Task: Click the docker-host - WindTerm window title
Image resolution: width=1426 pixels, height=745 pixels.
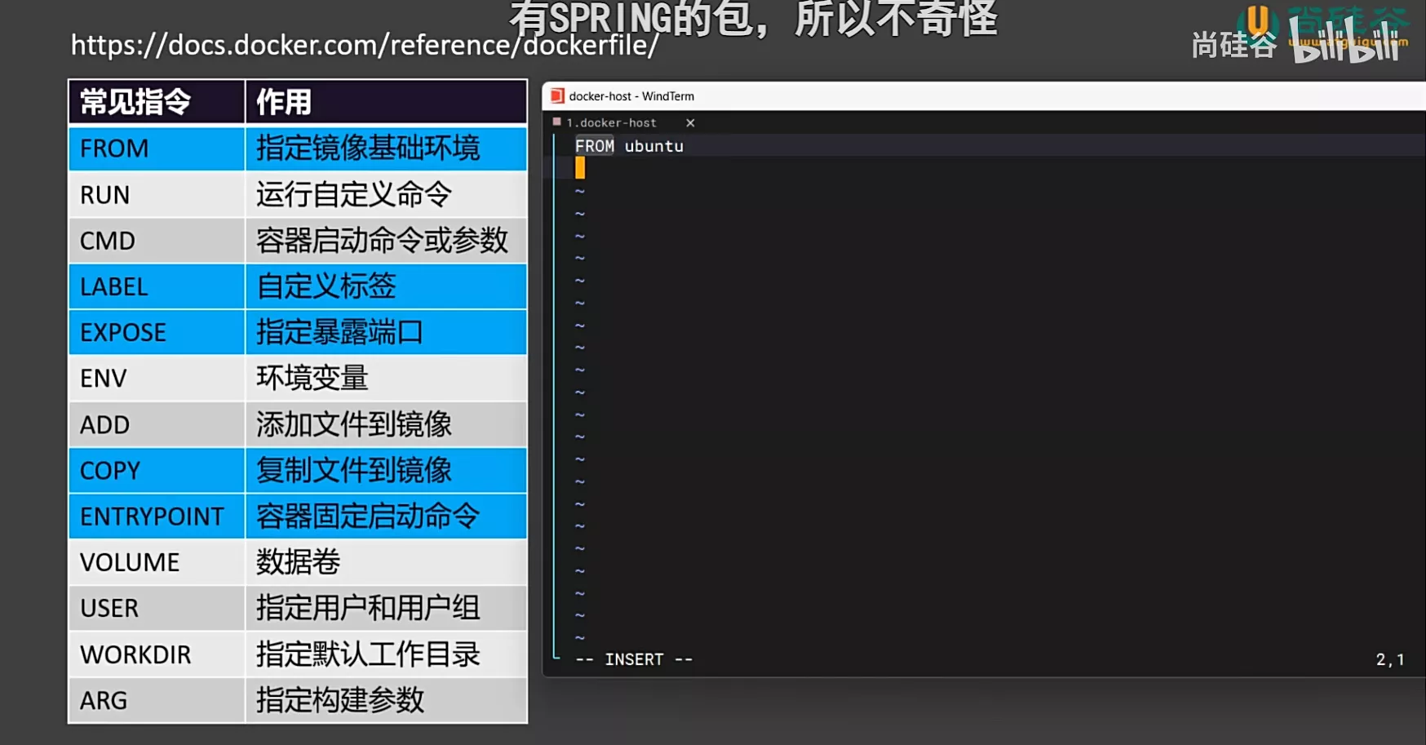Action: pos(631,96)
